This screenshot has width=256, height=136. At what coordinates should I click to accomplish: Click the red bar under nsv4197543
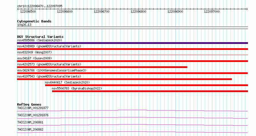click(125, 79)
